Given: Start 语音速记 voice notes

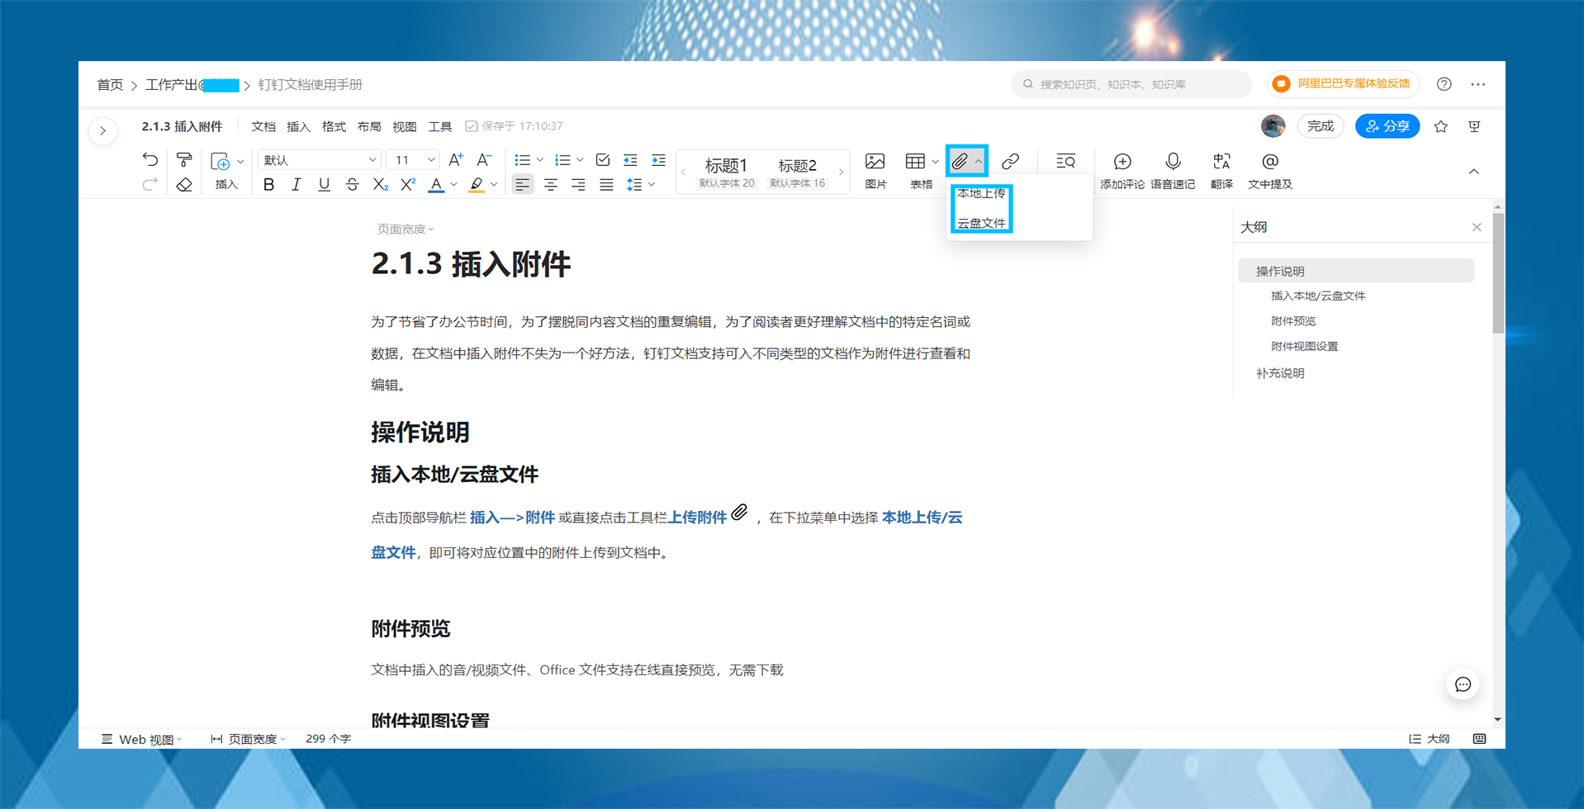Looking at the screenshot, I should tap(1172, 169).
